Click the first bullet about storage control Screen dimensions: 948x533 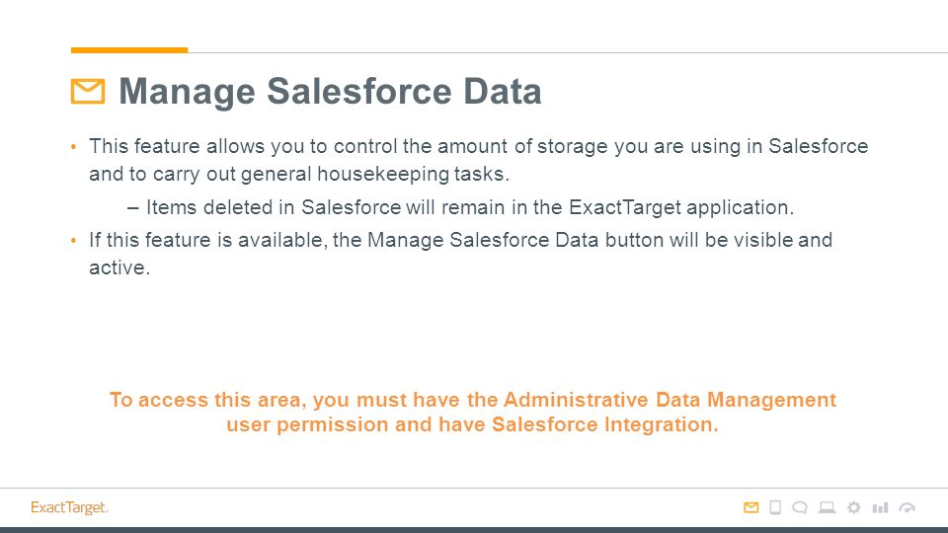478,160
